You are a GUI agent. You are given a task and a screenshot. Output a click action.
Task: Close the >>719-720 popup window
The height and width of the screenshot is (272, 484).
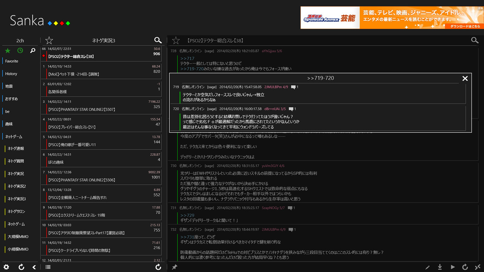tap(465, 78)
